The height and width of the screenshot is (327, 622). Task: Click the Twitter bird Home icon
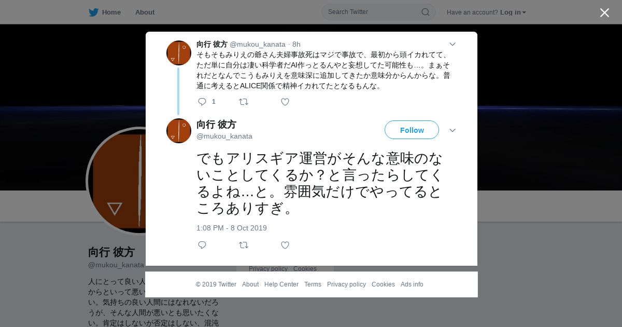click(93, 12)
